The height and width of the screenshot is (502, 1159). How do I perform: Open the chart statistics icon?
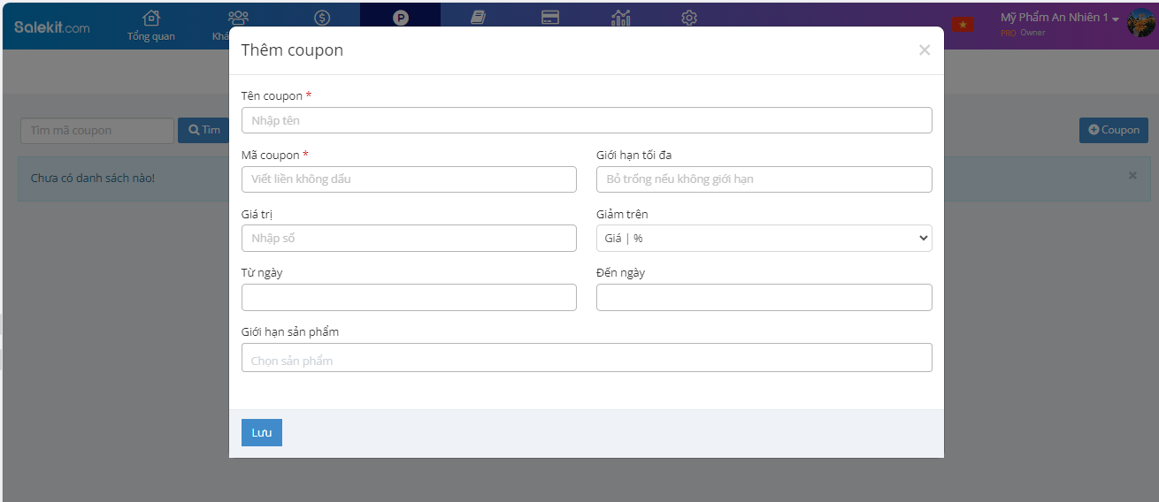[621, 18]
